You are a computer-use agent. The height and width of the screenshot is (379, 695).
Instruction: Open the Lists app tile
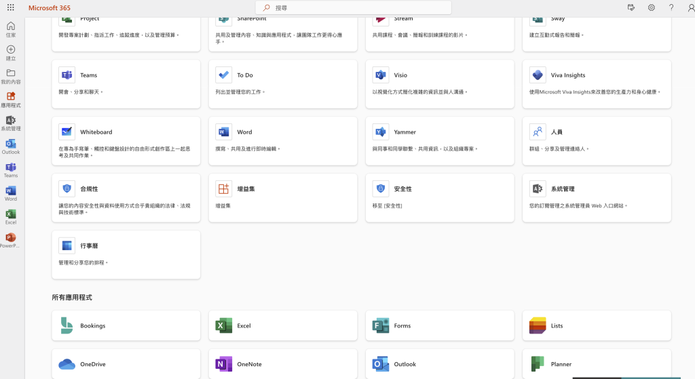(597, 325)
